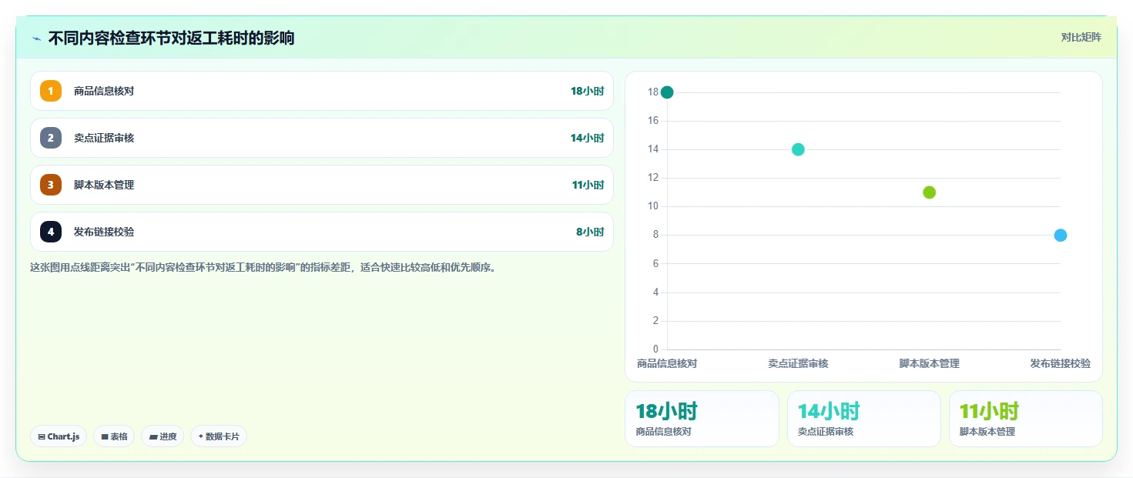Click the y-axis label 10
This screenshot has height=478, width=1133.
coord(653,206)
